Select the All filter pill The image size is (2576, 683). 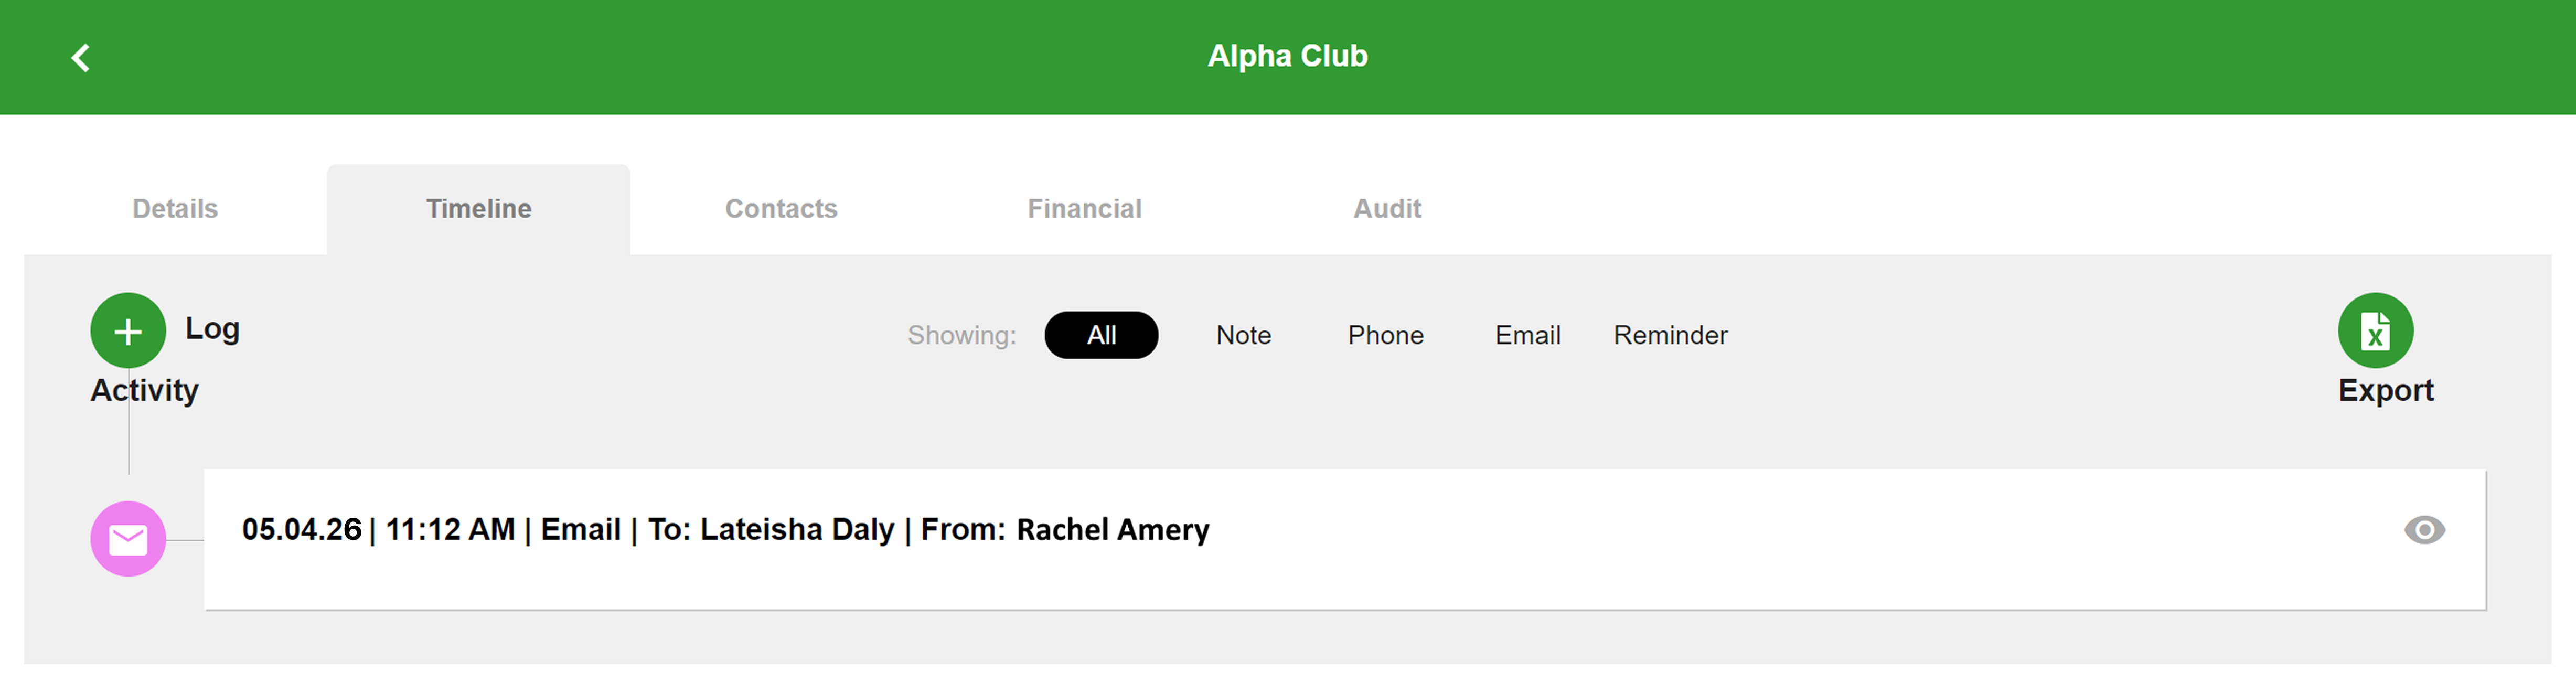pos(1101,335)
